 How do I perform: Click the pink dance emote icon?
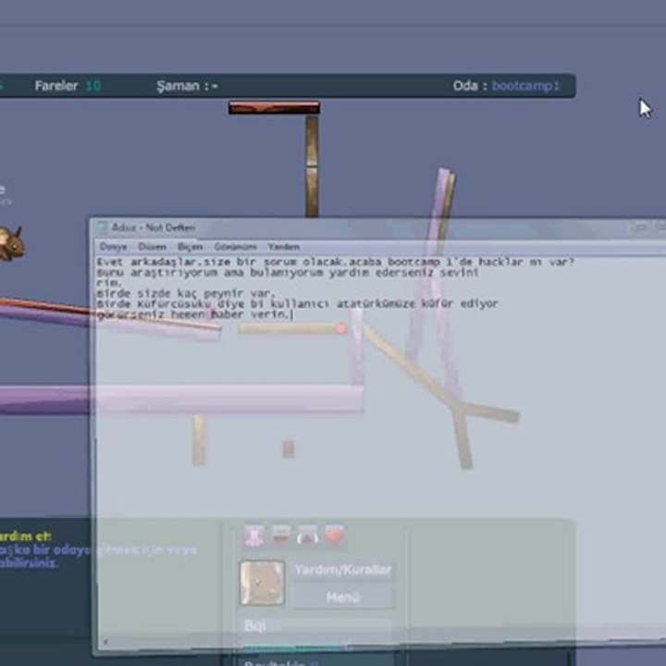click(x=254, y=536)
